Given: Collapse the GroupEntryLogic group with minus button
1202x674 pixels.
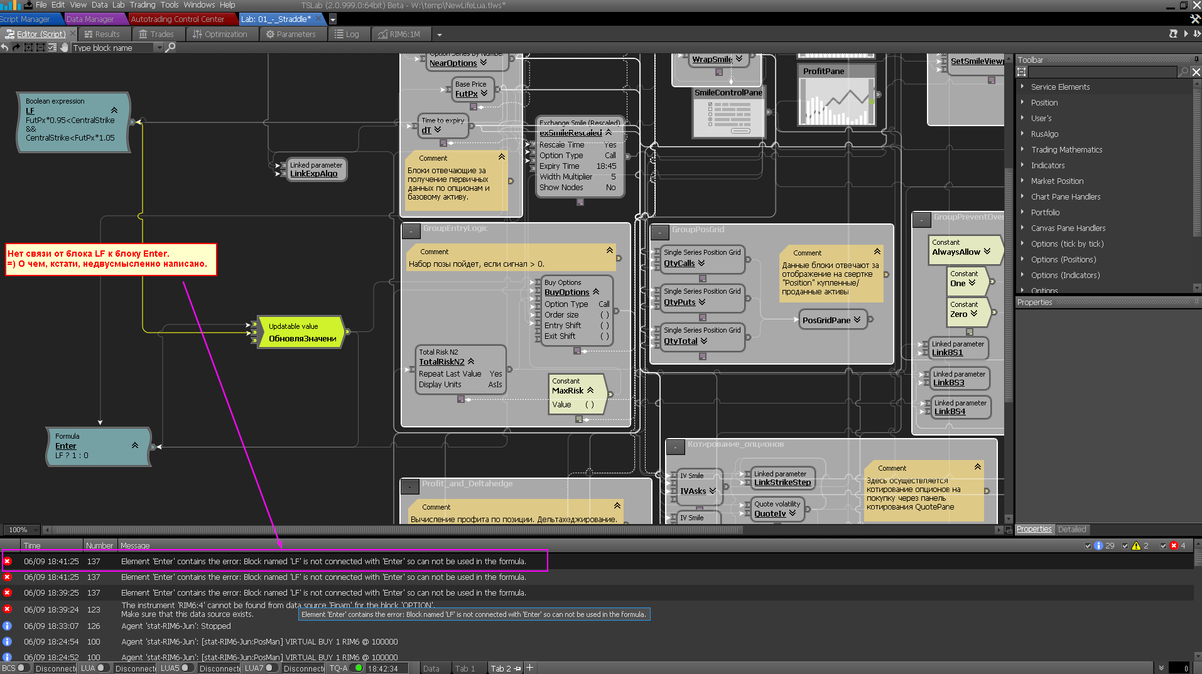Looking at the screenshot, I should [x=411, y=230].
